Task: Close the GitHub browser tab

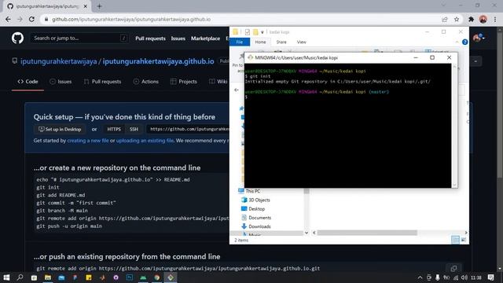Action: (86, 6)
